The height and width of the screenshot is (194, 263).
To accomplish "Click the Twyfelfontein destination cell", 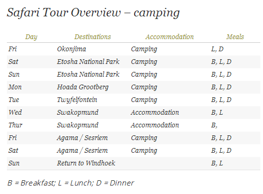I will (77, 100).
